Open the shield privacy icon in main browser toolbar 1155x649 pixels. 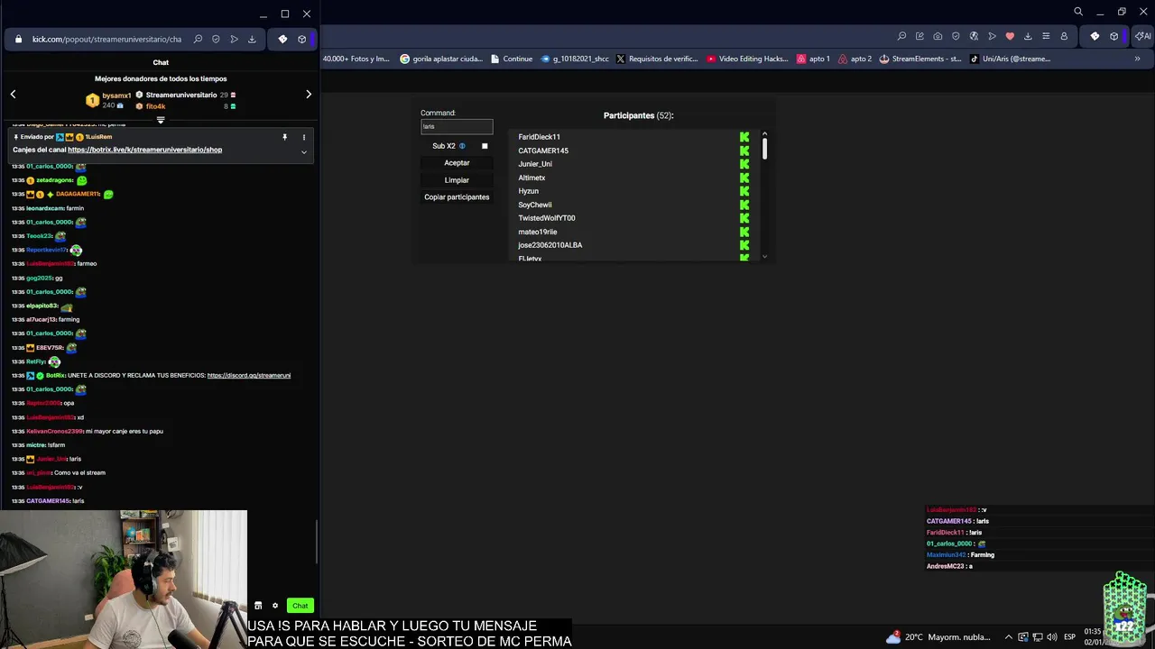(x=956, y=36)
